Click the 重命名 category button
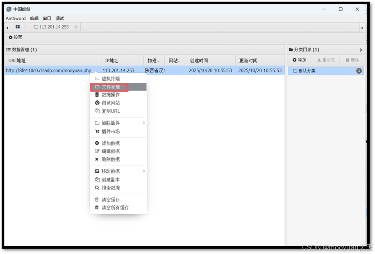The width and height of the screenshot is (375, 254). tap(326, 60)
